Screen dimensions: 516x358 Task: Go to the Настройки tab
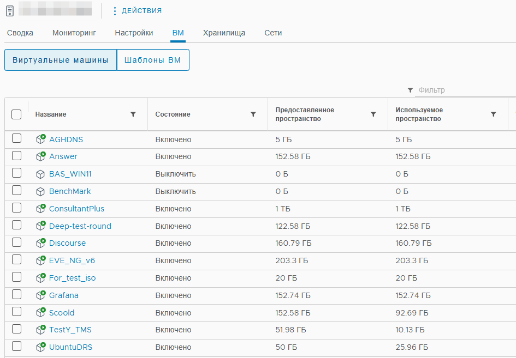134,33
